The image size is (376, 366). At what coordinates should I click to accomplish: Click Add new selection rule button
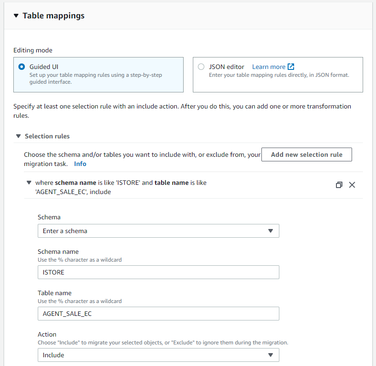click(x=307, y=154)
